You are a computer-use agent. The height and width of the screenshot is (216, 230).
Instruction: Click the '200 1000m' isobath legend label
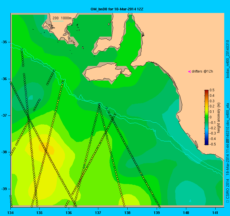[62, 18]
